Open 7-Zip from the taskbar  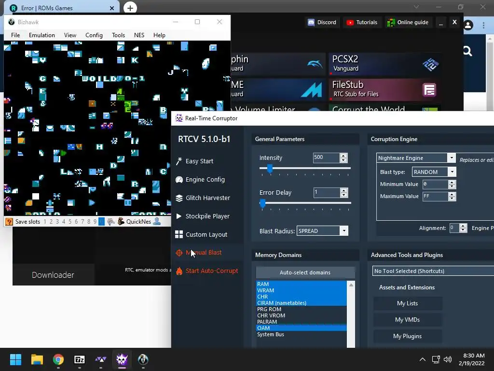[x=80, y=359]
